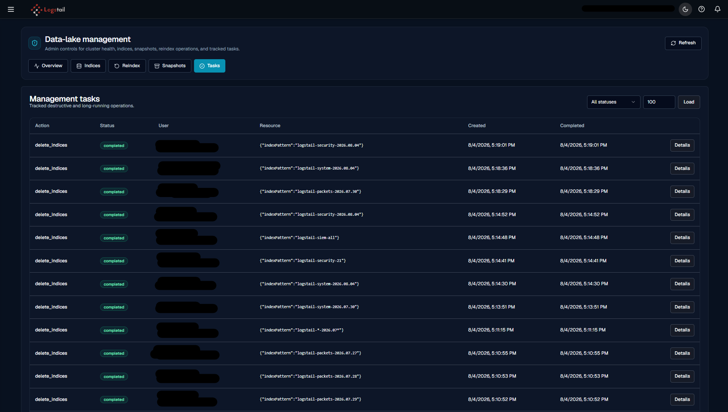Click the logstail-siem-all resource text
This screenshot has width=728, height=412.
(x=299, y=238)
